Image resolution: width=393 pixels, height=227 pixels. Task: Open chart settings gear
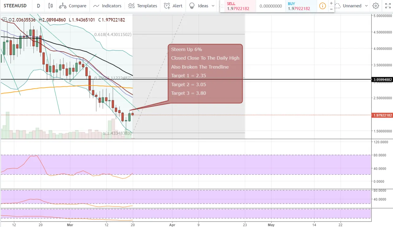(x=375, y=6)
